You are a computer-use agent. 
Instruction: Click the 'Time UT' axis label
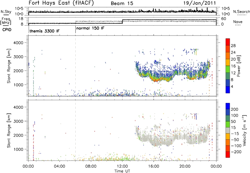122,171
